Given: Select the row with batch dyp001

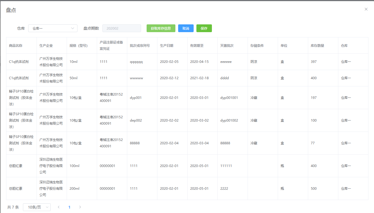Looking at the screenshot, I should (136, 98).
